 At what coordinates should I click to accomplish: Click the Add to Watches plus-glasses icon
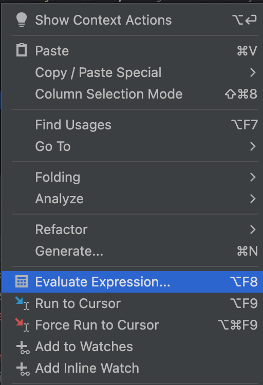click(23, 347)
